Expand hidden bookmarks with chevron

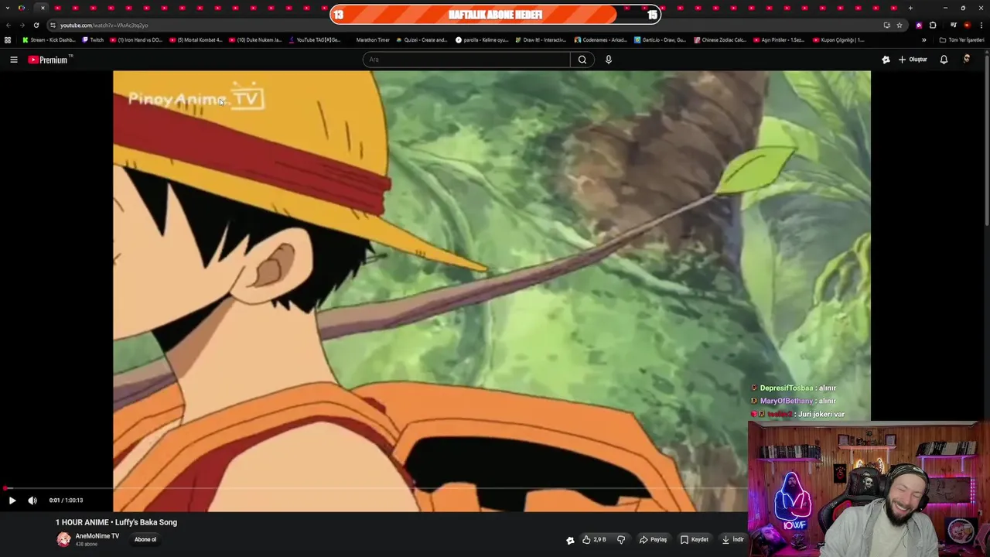tap(923, 39)
